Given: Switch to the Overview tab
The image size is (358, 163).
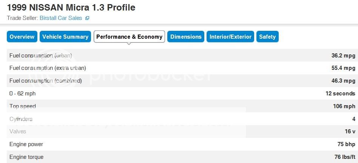Looking at the screenshot, I should coord(22,36).
